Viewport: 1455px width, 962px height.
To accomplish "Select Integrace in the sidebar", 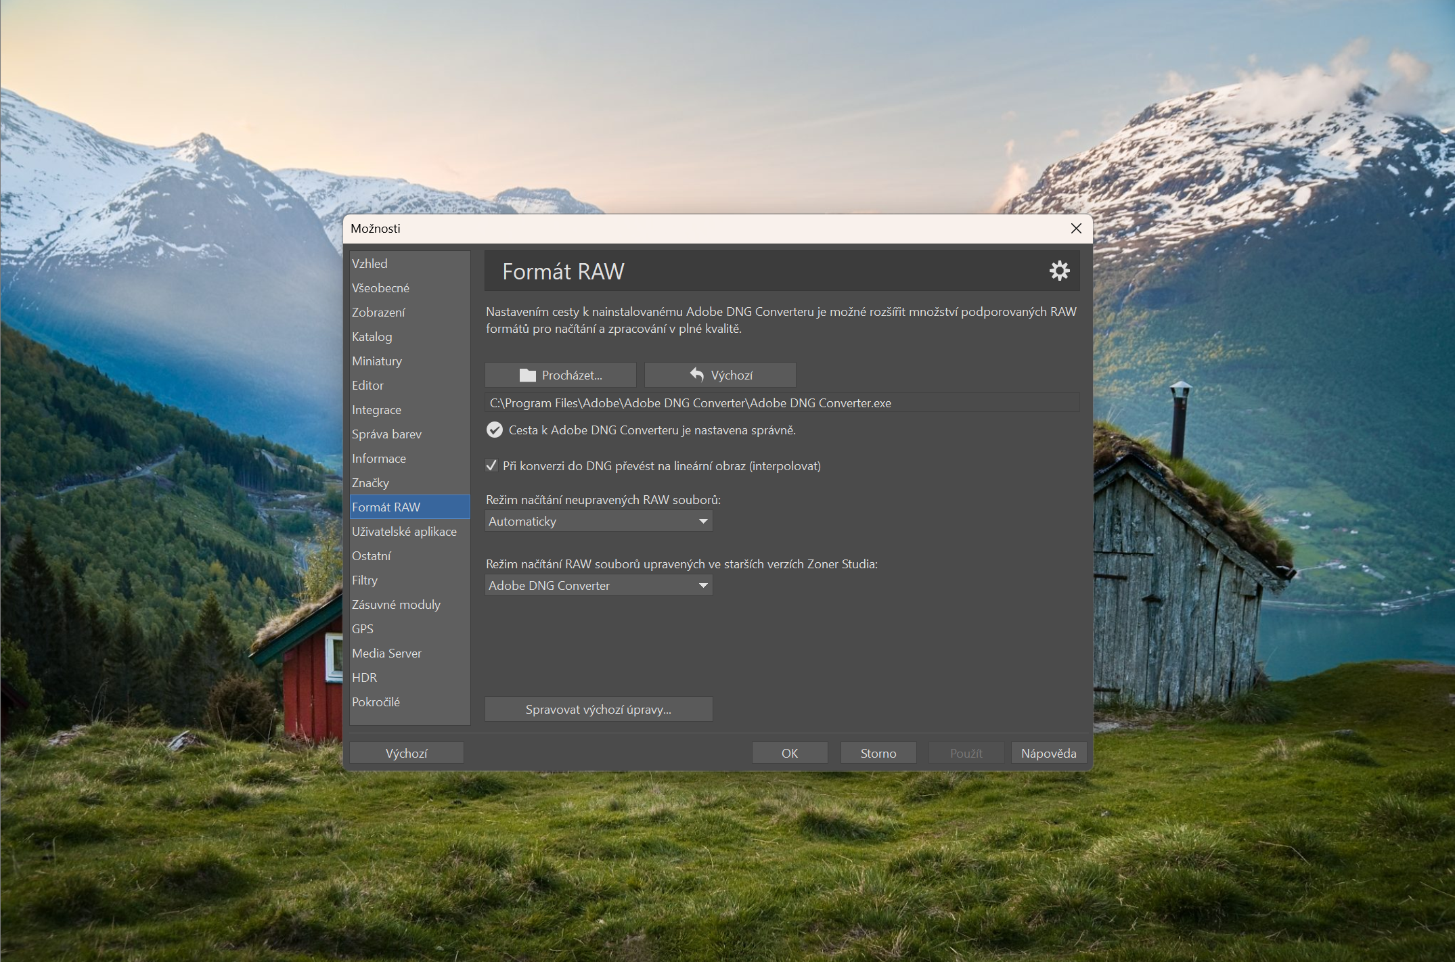I will [x=409, y=409].
